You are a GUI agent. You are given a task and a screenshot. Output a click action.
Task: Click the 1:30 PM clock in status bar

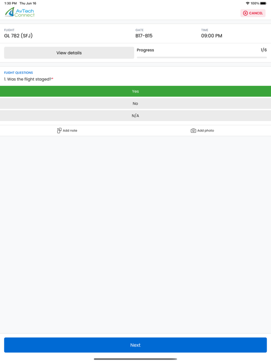(x=11, y=3)
